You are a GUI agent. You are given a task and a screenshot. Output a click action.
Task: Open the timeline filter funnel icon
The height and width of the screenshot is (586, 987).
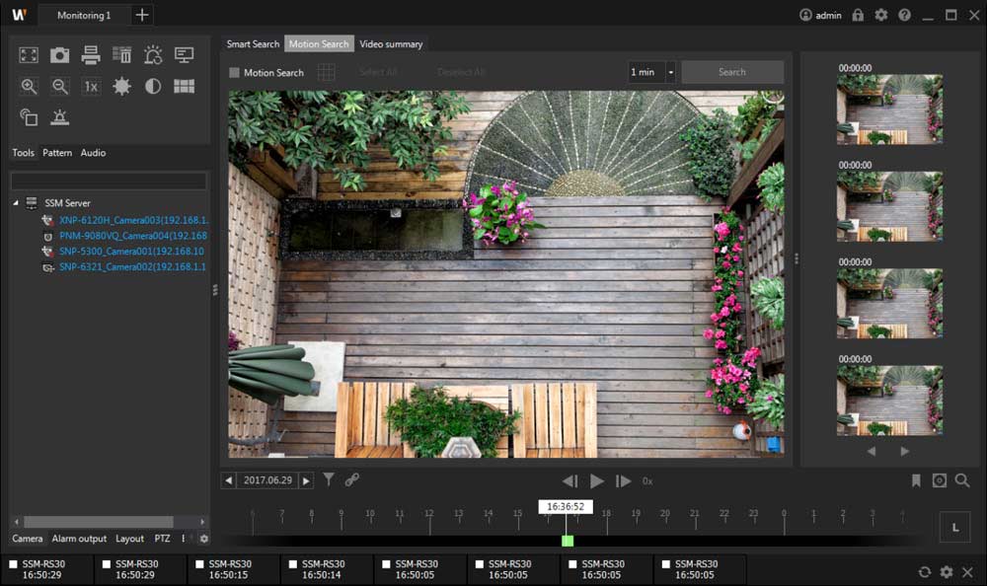[x=329, y=480]
